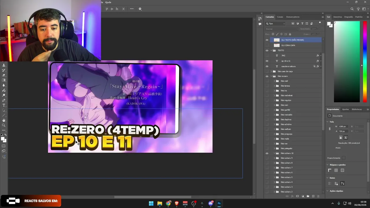
Task: Select the Horizontal Type tool
Action: tap(4, 105)
